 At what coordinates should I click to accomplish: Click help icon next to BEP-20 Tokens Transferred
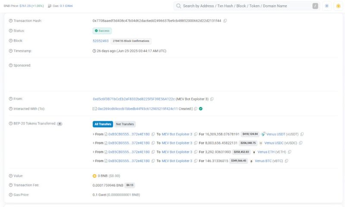[x=10, y=123]
